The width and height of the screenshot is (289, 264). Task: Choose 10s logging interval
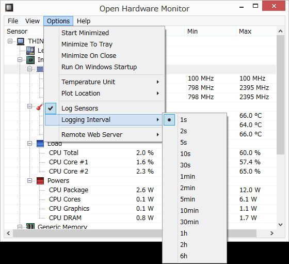(195, 154)
